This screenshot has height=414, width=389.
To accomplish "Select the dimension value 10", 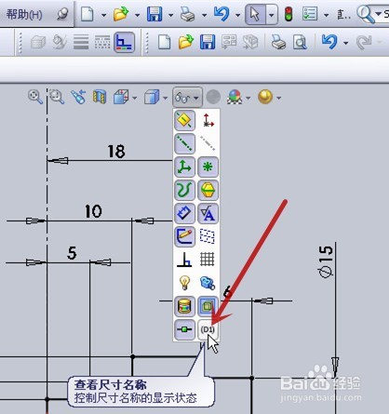I will point(93,211).
